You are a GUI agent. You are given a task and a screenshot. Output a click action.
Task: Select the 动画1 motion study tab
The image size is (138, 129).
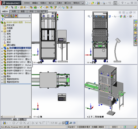point(22,119)
